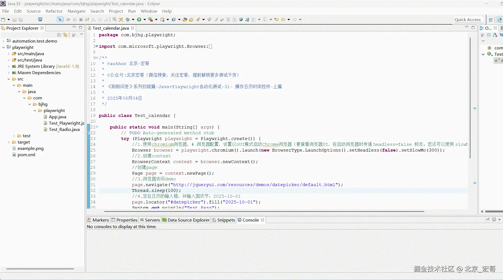The height and width of the screenshot is (280, 503).
Task: Click the Back navigation yellow arrow
Action: [283, 19]
